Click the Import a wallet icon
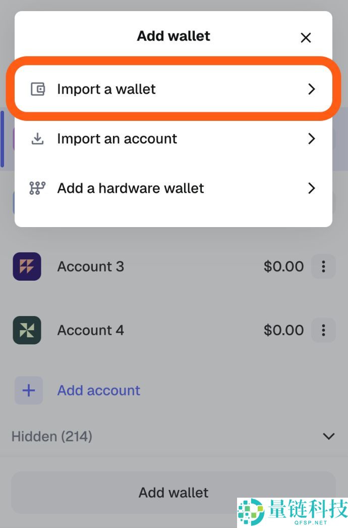The image size is (348, 528). (x=37, y=89)
